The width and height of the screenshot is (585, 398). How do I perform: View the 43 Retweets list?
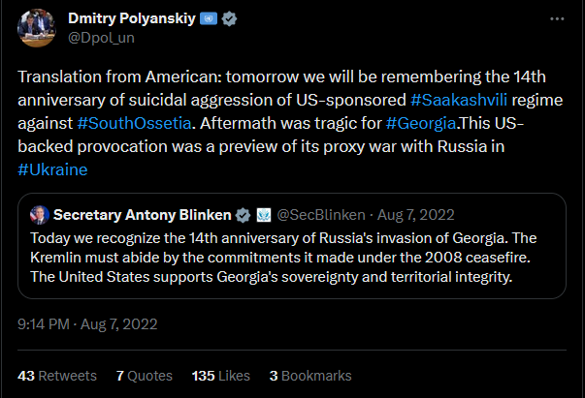click(x=57, y=375)
